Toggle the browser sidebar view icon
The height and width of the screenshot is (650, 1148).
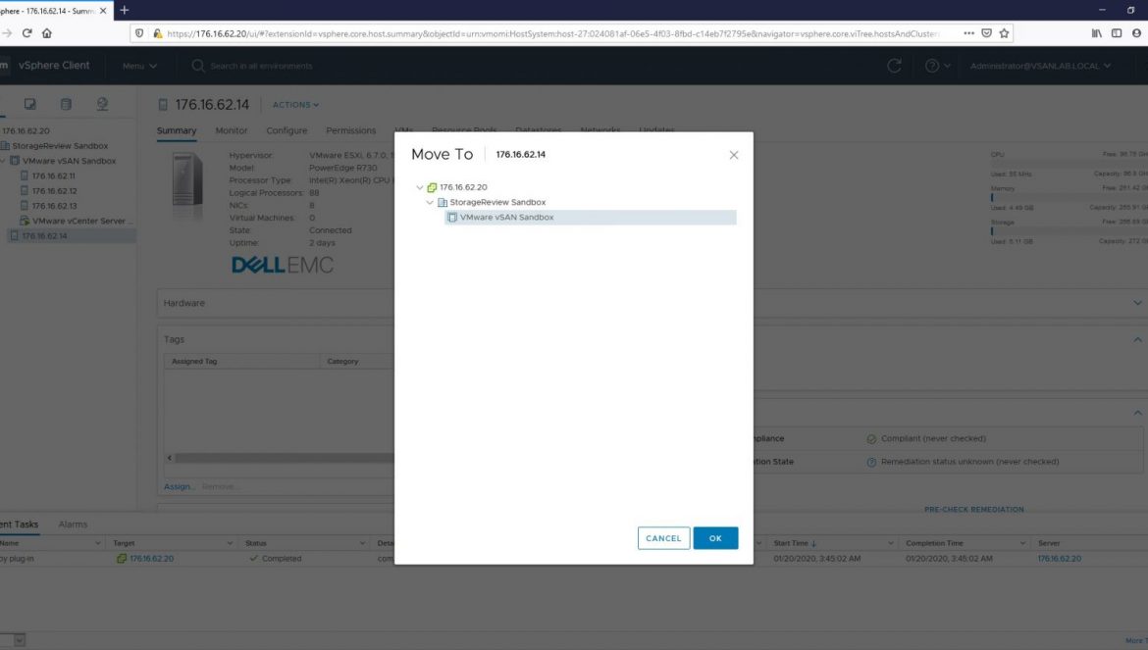[1117, 33]
